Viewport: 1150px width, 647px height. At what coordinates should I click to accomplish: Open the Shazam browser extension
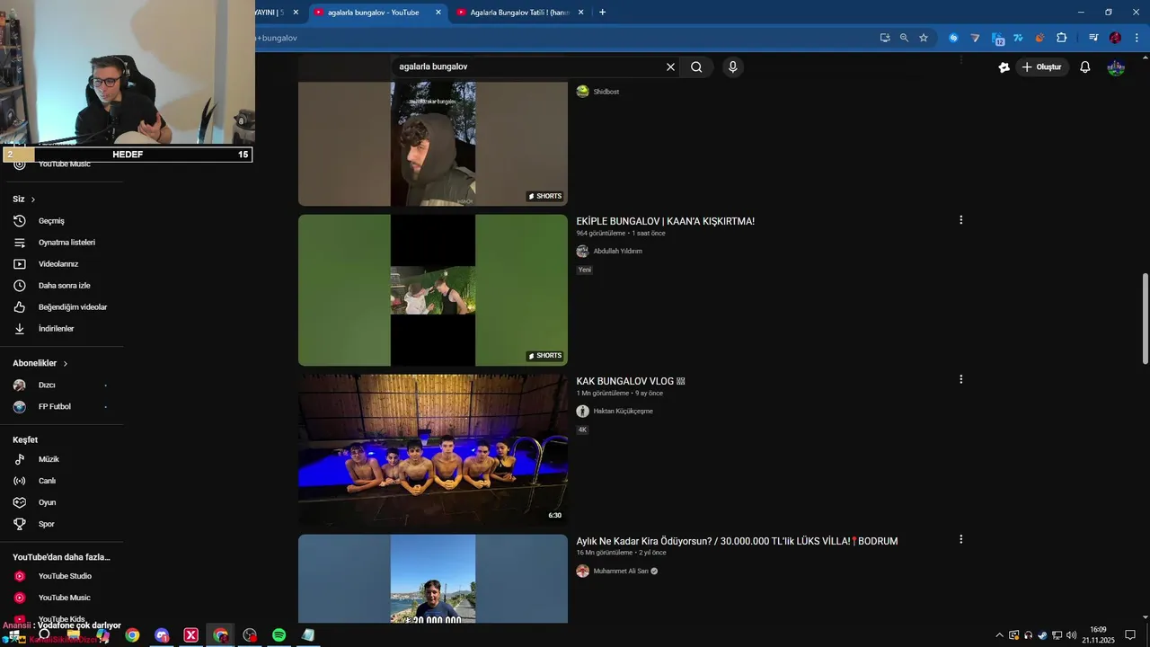click(953, 38)
